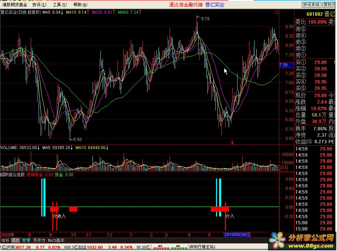Screen dimensions: 337x251
Task: Click the 总量 58.1万 row
Action: 311,115
